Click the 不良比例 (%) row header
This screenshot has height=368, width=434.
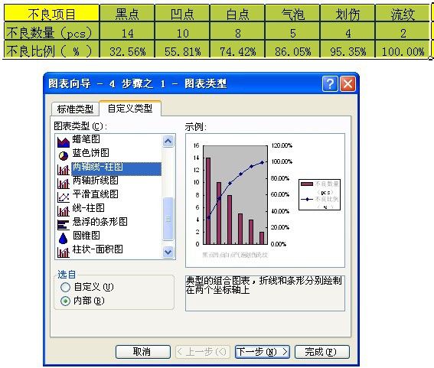[51, 49]
